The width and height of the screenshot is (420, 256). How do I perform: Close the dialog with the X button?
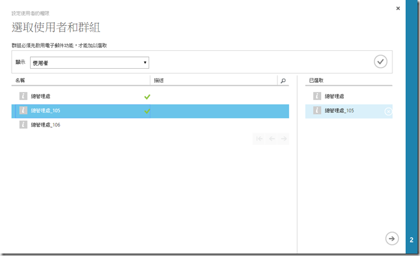point(398,8)
